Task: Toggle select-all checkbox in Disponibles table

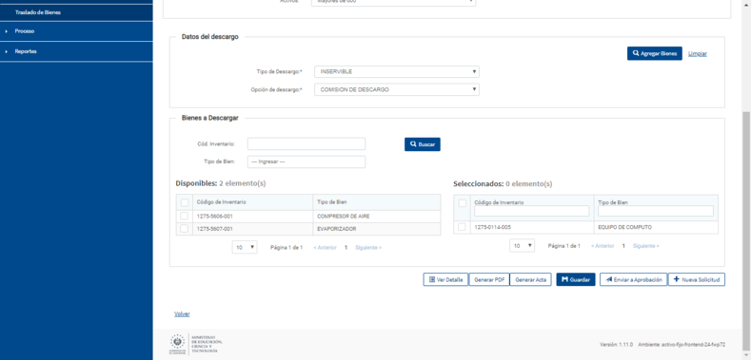Action: pyautogui.click(x=184, y=202)
